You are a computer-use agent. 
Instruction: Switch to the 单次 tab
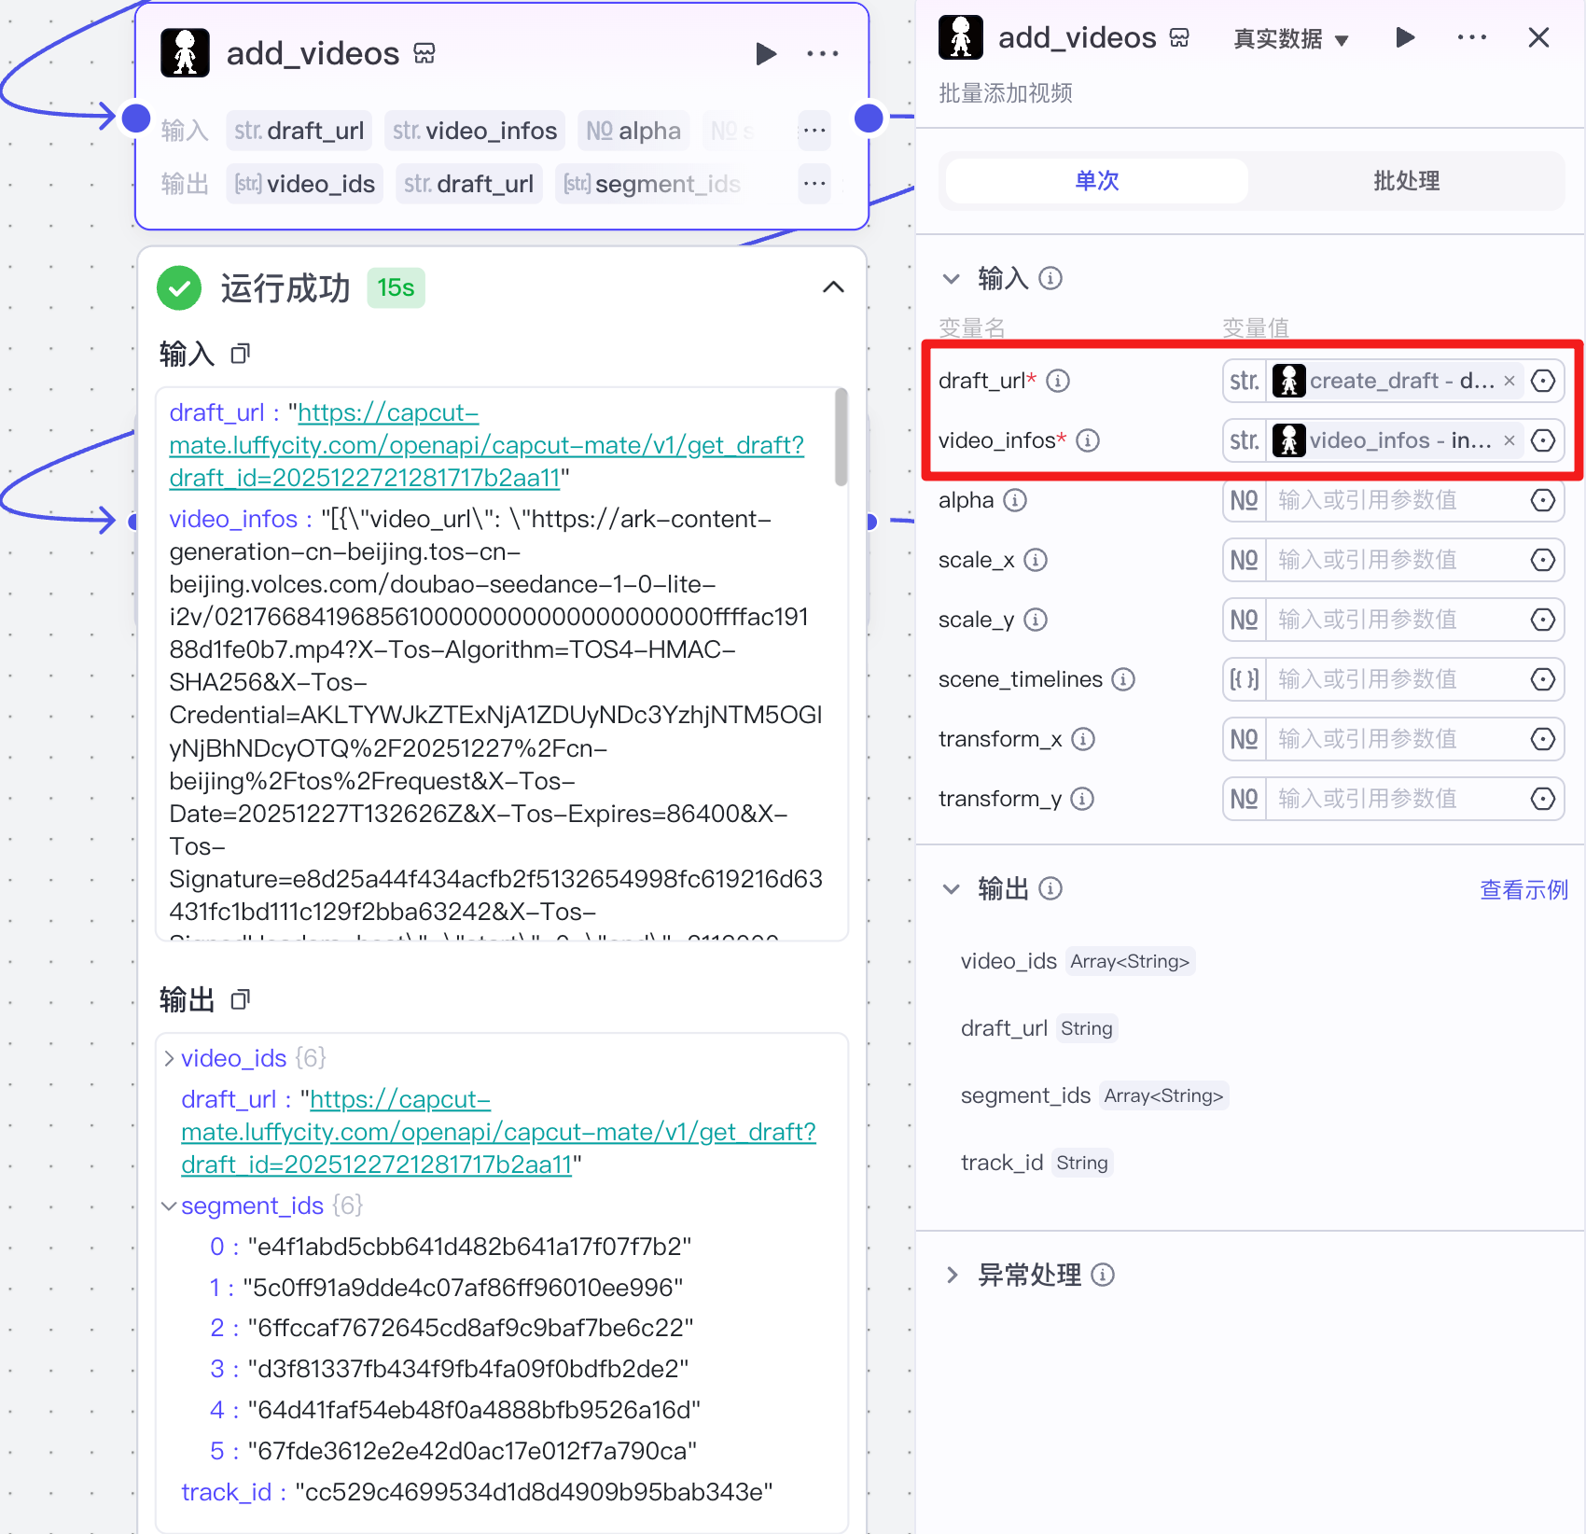(1096, 181)
